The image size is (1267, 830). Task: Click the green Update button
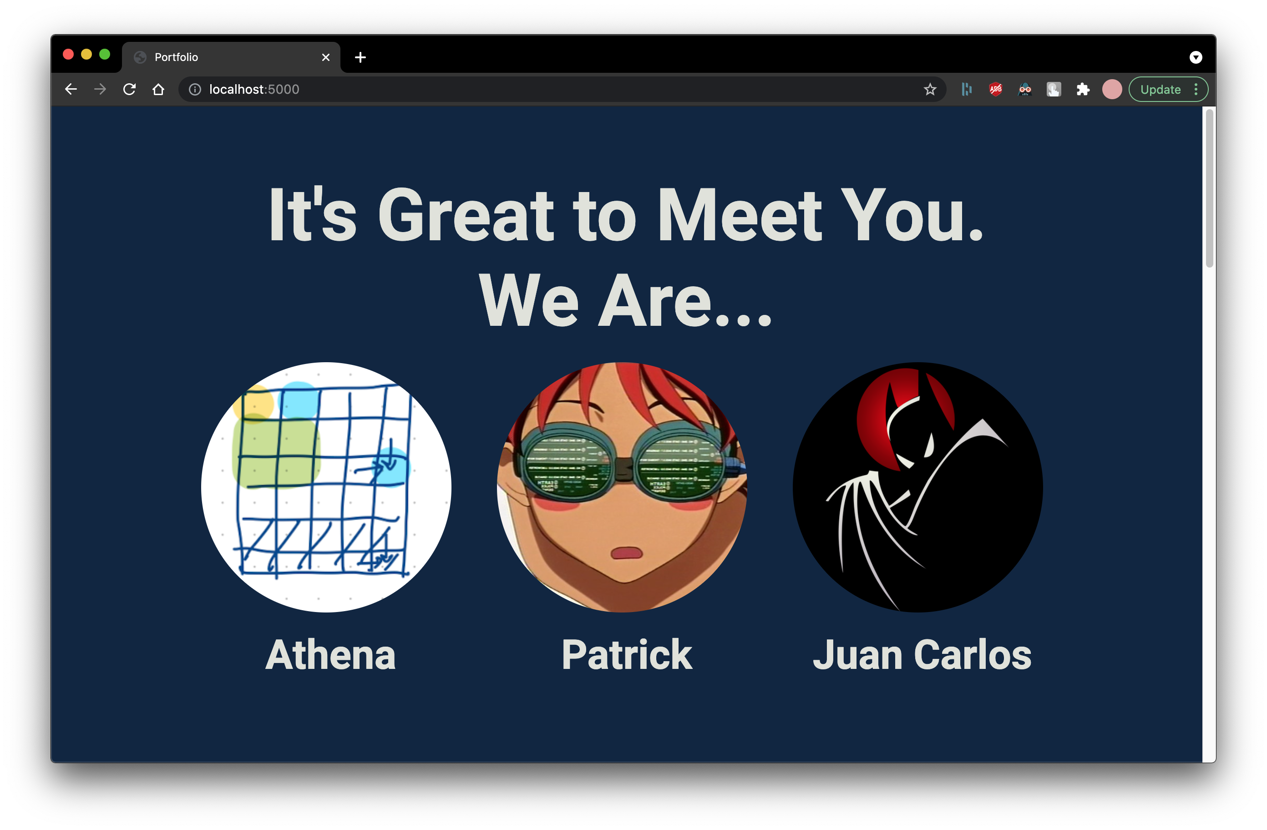pyautogui.click(x=1160, y=90)
